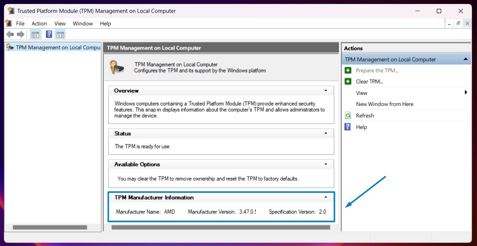Maximize the TPM Management window

(439, 11)
